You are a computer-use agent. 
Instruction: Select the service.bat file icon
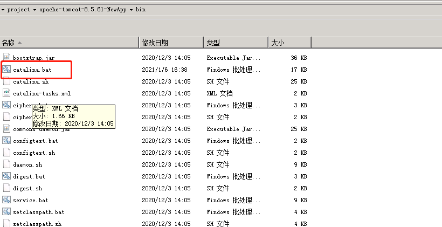pos(6,200)
